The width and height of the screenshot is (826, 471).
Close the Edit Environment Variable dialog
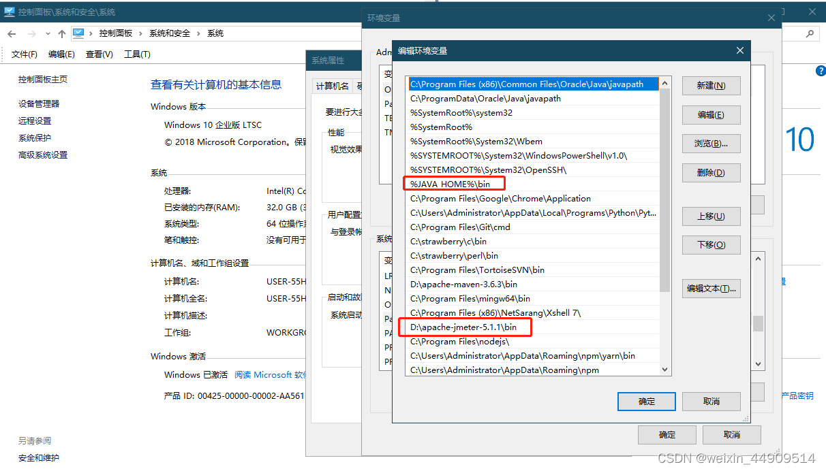pyautogui.click(x=740, y=50)
